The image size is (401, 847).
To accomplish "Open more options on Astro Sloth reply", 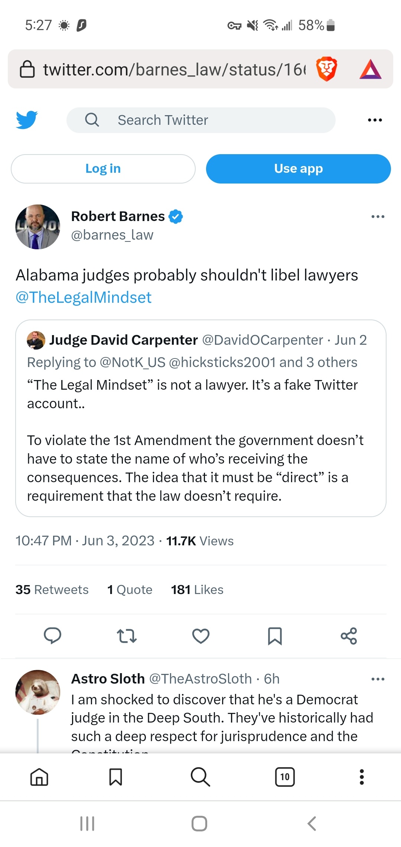I will (x=378, y=679).
